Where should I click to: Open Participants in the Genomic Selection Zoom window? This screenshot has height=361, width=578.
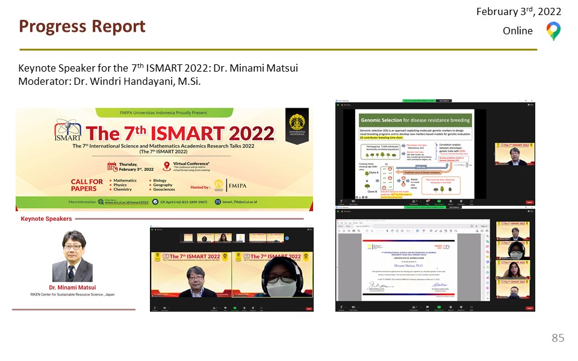[x=414, y=202]
